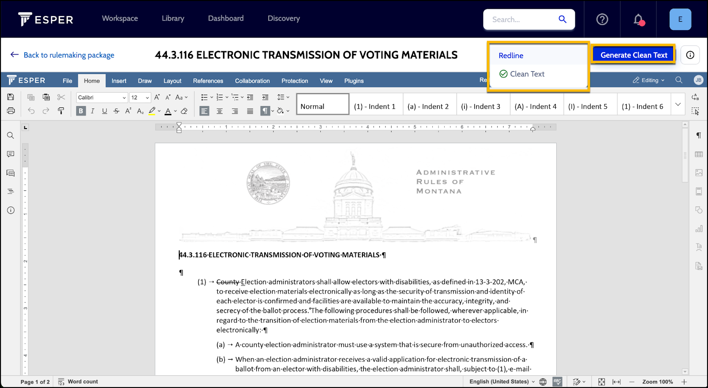Toggle Italic formatting
The width and height of the screenshot is (708, 388).
(x=92, y=111)
